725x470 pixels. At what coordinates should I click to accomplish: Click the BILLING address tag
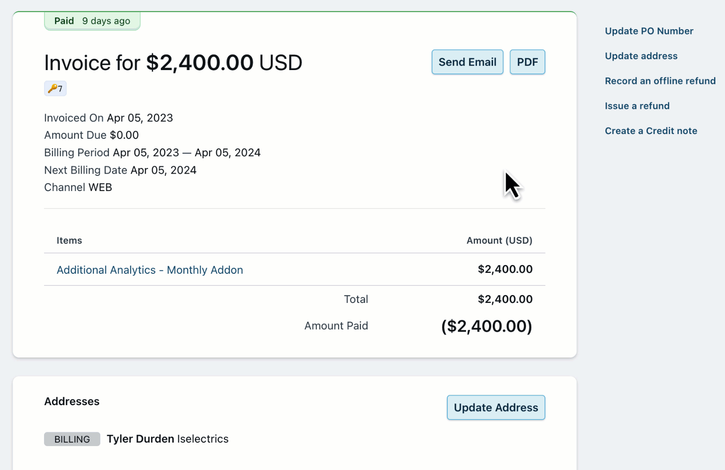click(72, 439)
